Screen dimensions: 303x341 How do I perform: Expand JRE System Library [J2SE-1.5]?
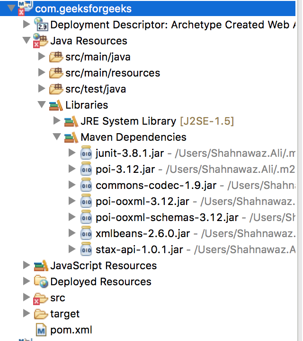click(57, 120)
